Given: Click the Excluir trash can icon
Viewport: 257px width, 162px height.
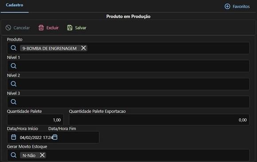Looking at the screenshot, I should point(41,27).
